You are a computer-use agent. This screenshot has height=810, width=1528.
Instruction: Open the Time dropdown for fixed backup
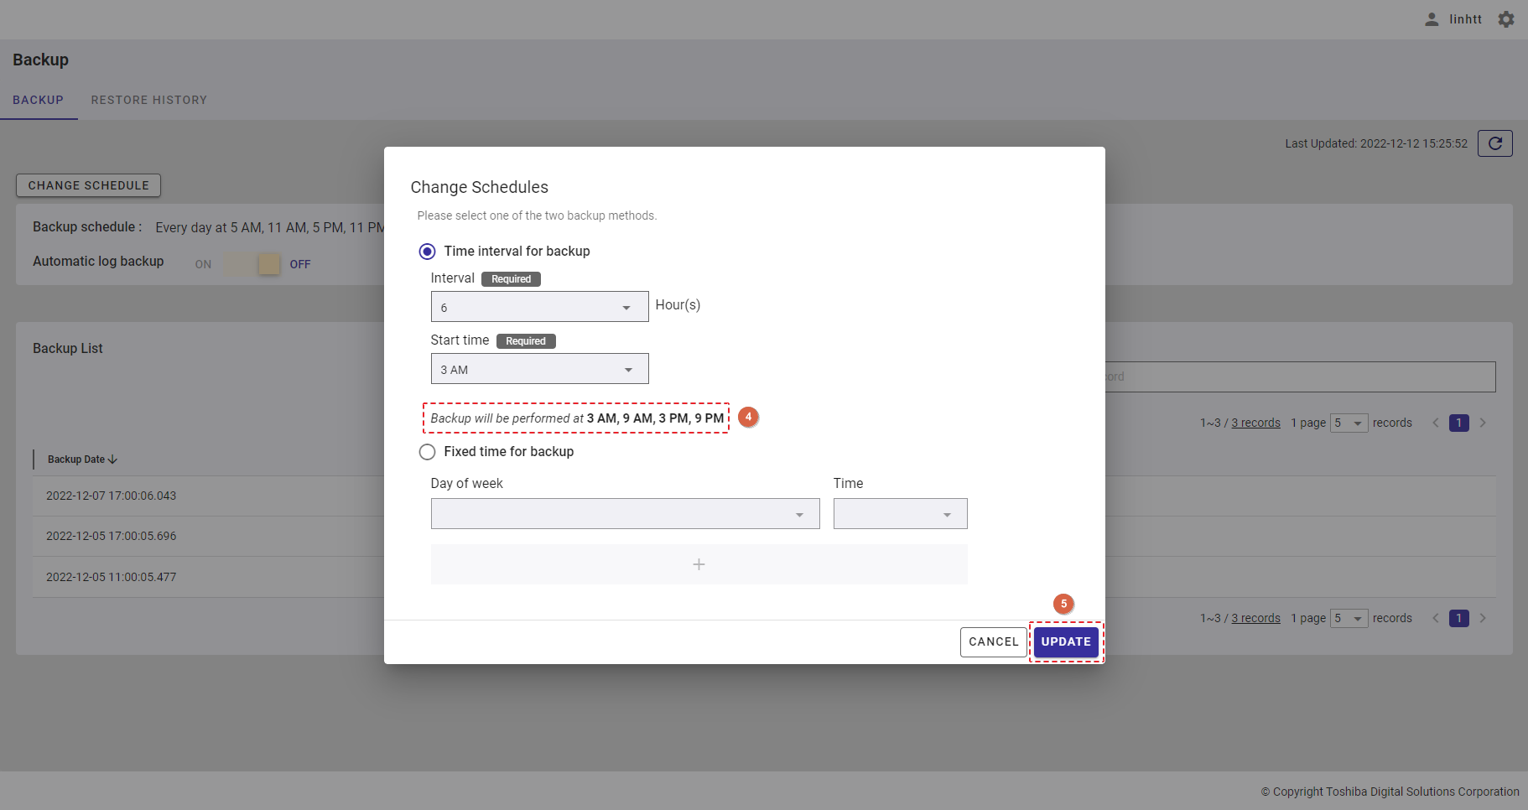900,514
